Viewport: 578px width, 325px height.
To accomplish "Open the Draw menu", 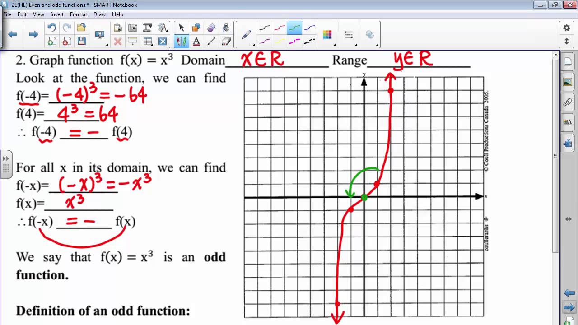I will tap(99, 14).
